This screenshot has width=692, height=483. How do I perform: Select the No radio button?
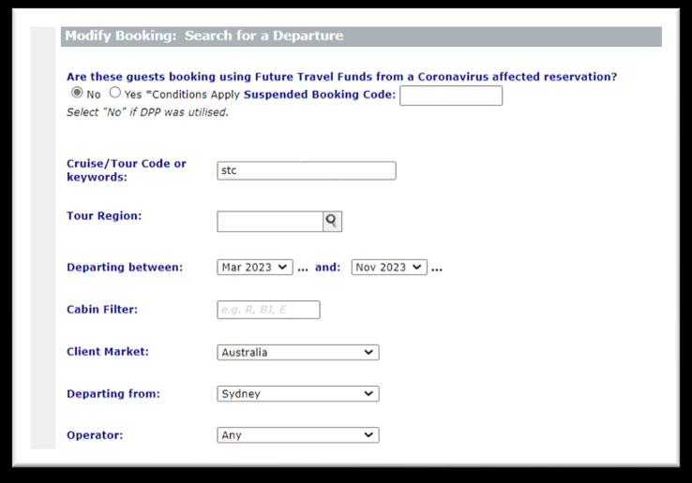tap(77, 93)
